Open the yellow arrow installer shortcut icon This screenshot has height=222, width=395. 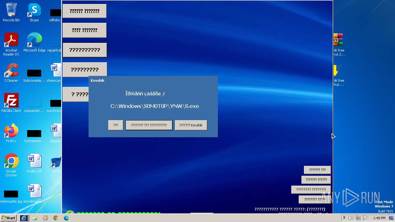[x=338, y=75]
